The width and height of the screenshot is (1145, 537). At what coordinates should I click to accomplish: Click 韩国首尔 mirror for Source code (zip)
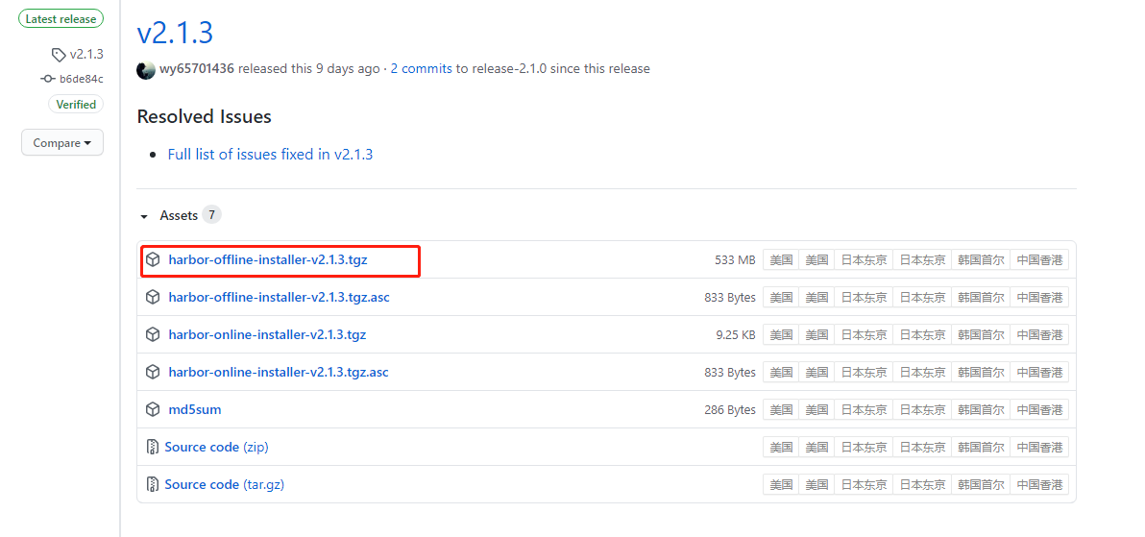click(x=981, y=447)
